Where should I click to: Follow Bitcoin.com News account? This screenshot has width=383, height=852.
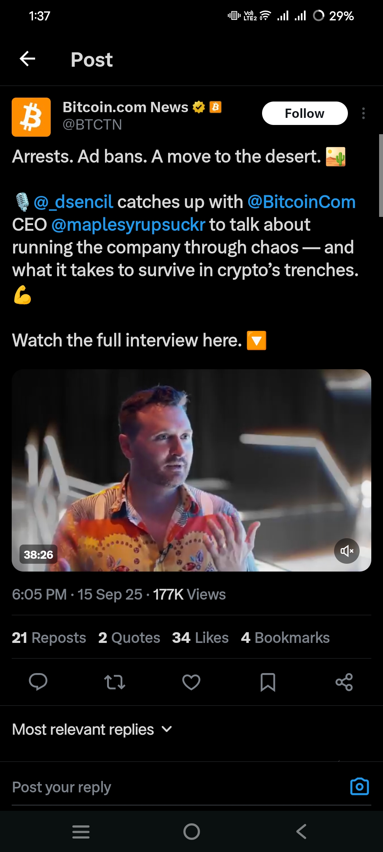[x=305, y=113]
